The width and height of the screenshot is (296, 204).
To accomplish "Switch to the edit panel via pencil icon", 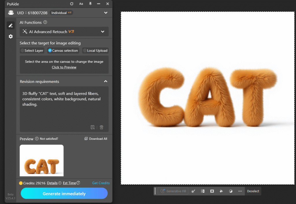I will click(x=11, y=25).
